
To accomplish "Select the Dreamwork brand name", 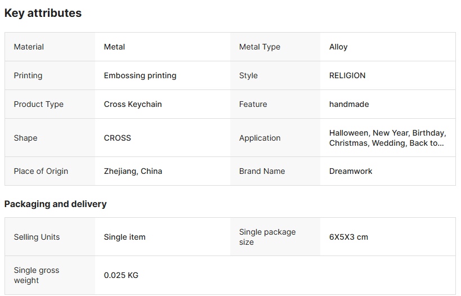I will coord(351,171).
